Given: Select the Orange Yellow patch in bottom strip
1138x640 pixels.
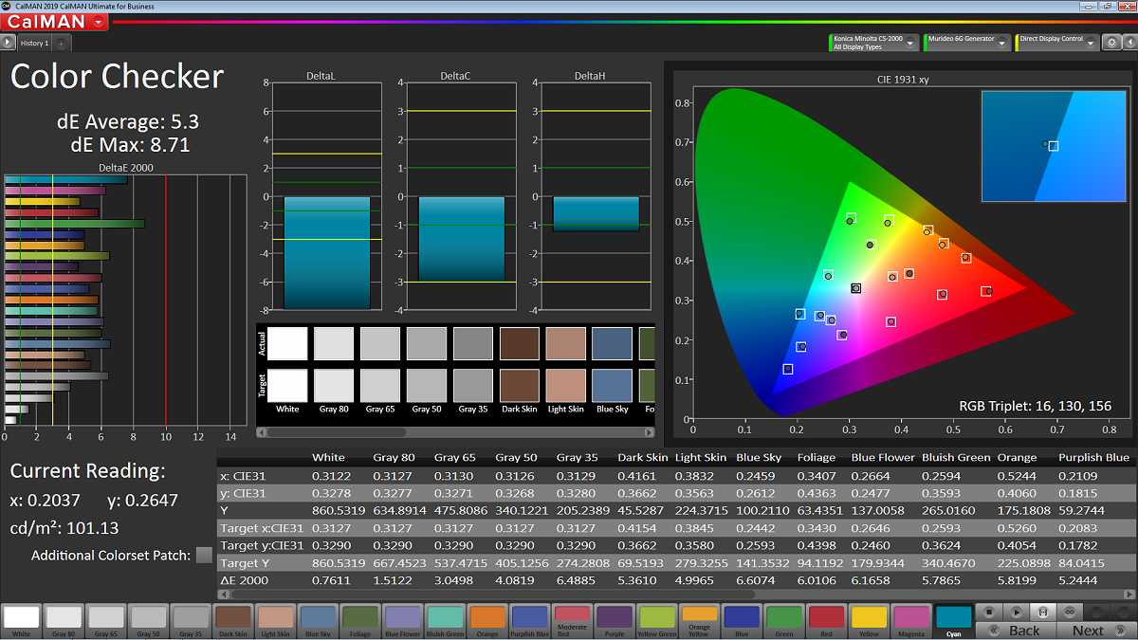Looking at the screenshot, I should 699,621.
